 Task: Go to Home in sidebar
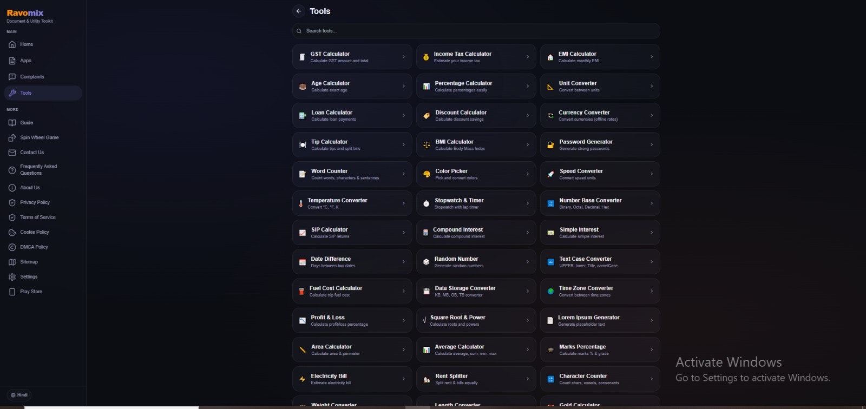point(43,44)
